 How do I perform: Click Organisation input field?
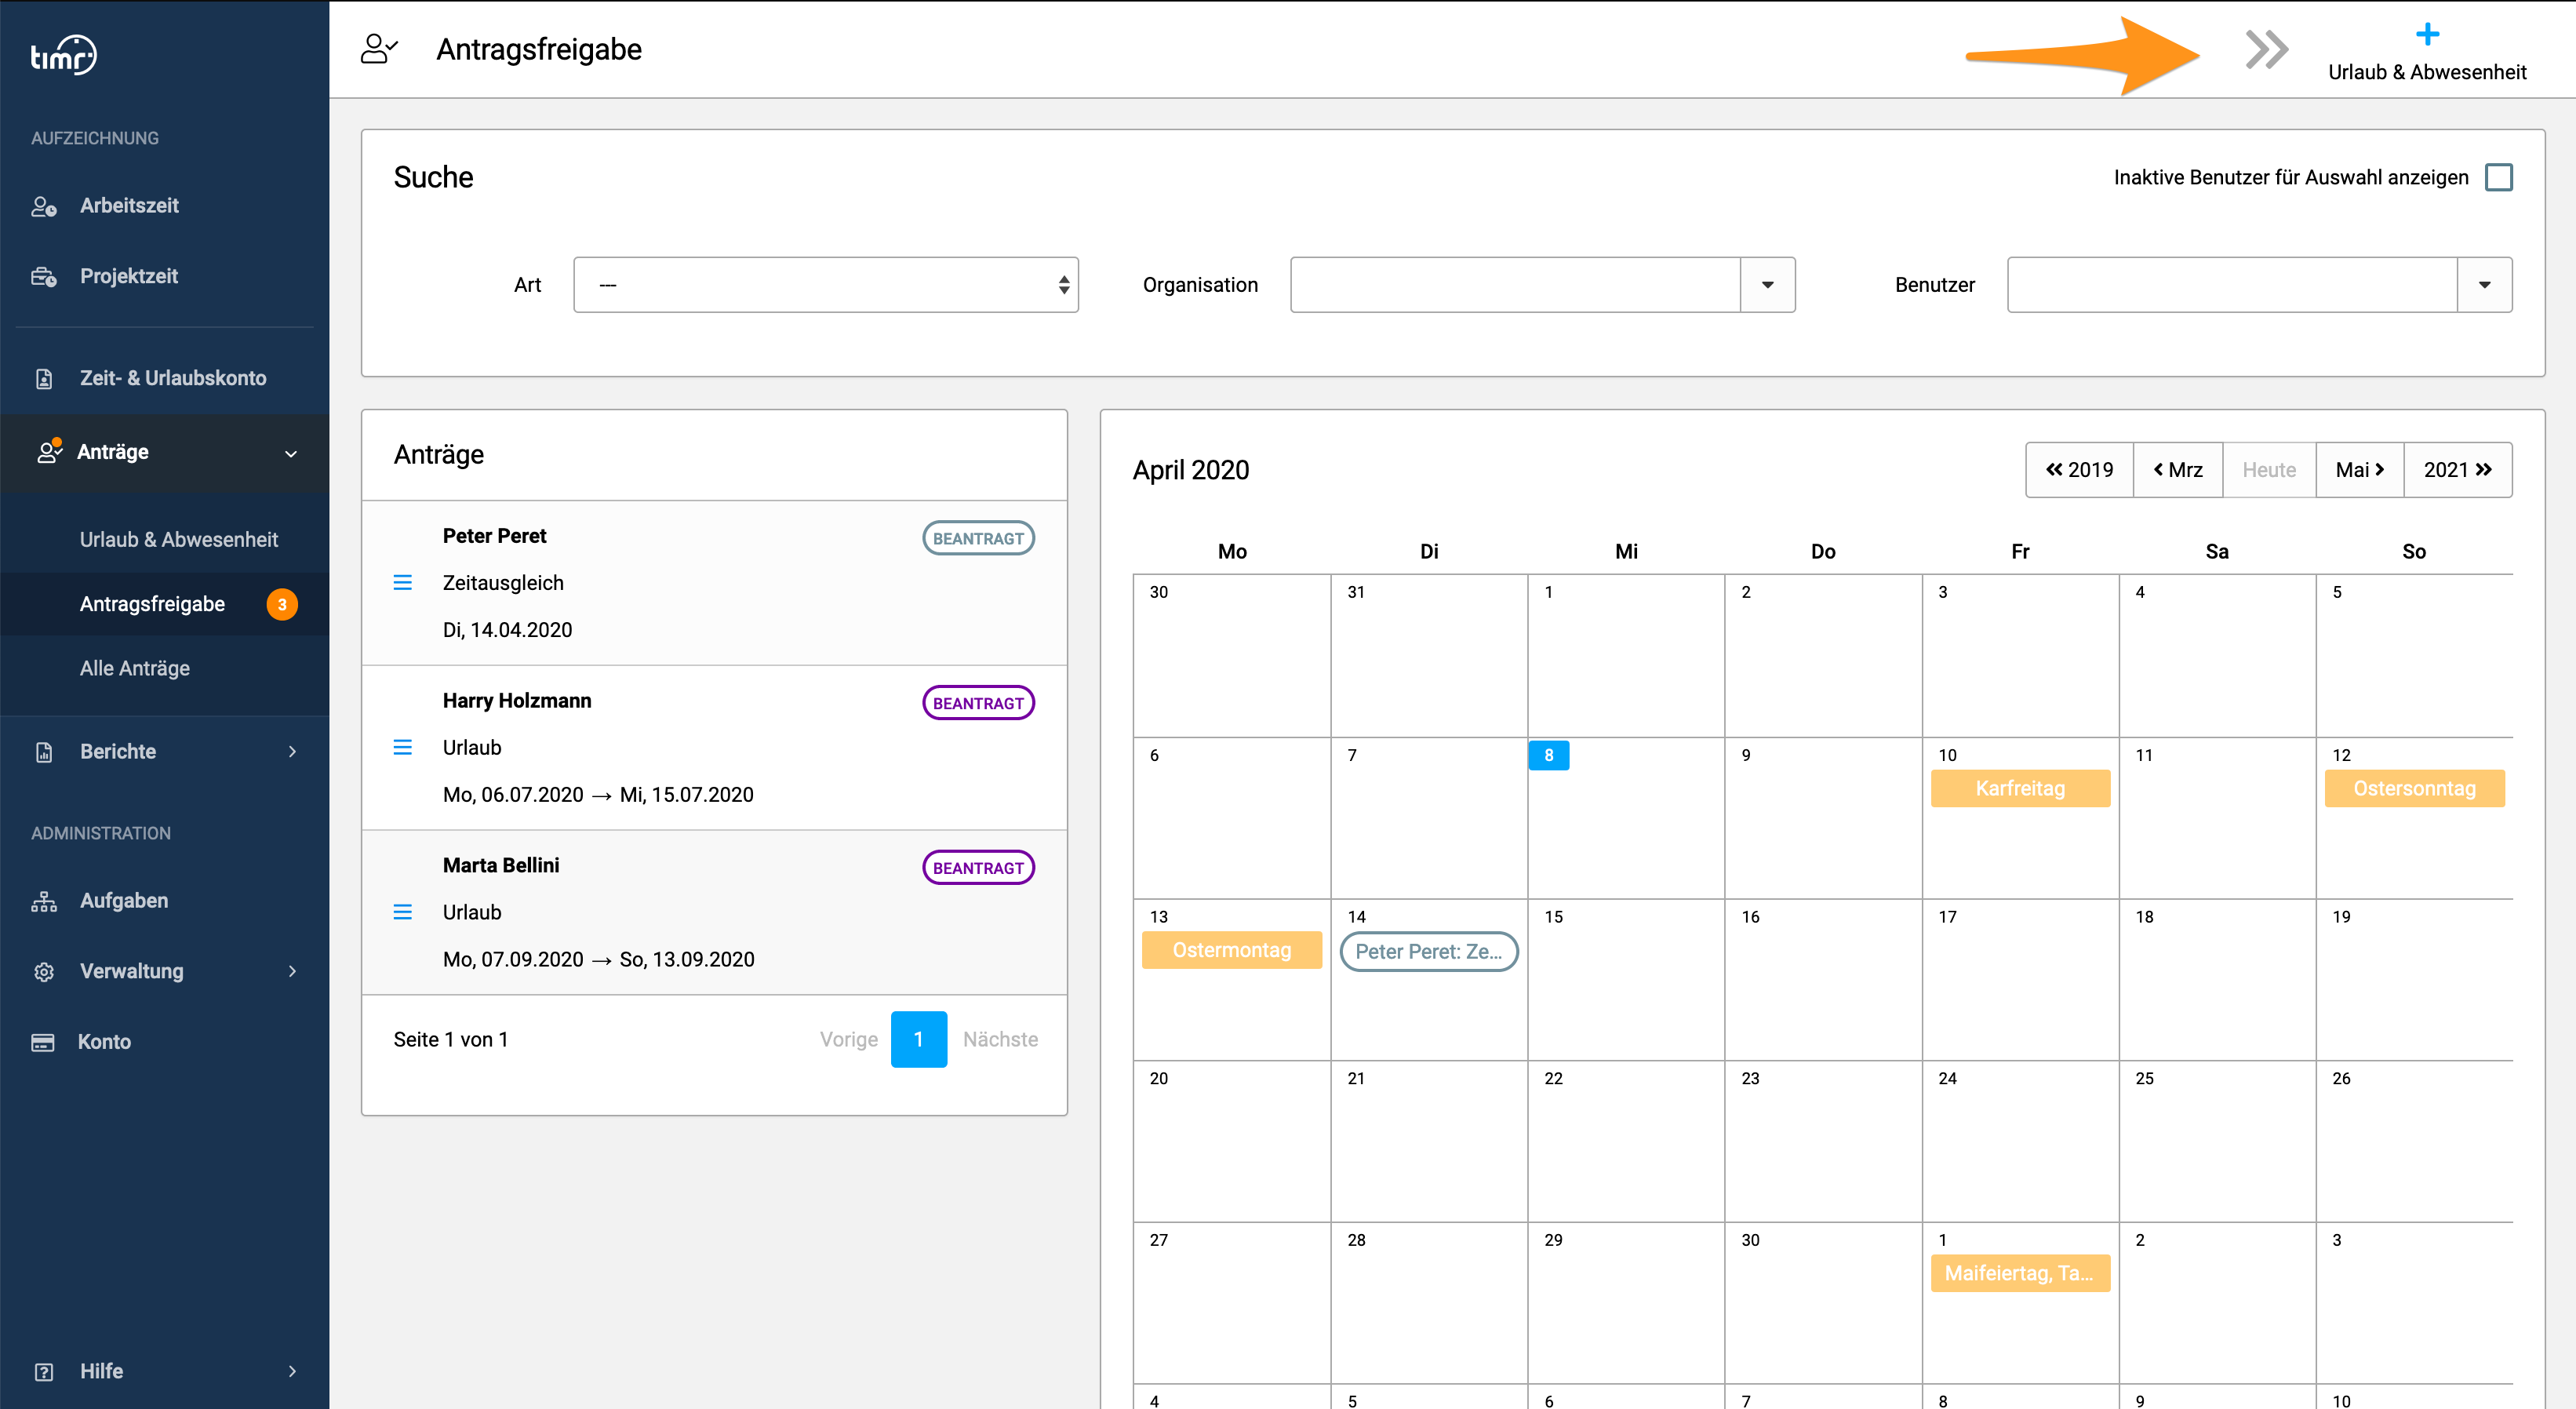(x=1515, y=285)
